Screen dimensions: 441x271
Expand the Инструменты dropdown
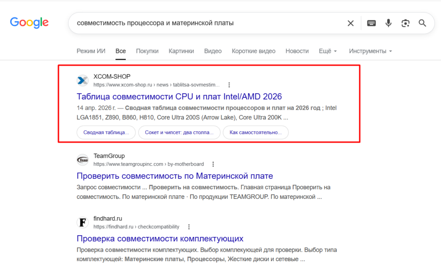click(370, 51)
